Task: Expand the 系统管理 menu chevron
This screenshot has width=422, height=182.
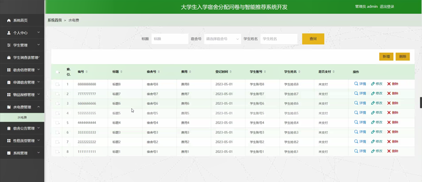Action: (39, 153)
